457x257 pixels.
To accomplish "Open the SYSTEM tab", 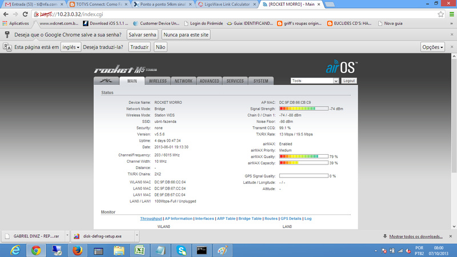I will tap(261, 81).
